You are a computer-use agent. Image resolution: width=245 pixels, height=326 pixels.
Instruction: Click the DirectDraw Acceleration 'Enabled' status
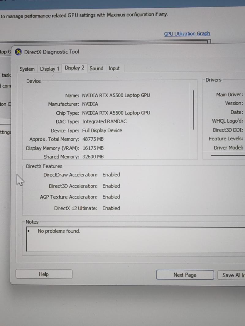111,175
